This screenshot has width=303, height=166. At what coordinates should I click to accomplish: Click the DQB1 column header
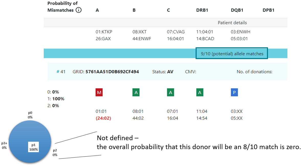click(237, 10)
